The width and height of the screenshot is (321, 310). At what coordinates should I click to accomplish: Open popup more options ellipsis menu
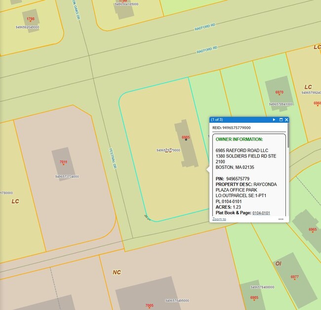[x=281, y=219]
